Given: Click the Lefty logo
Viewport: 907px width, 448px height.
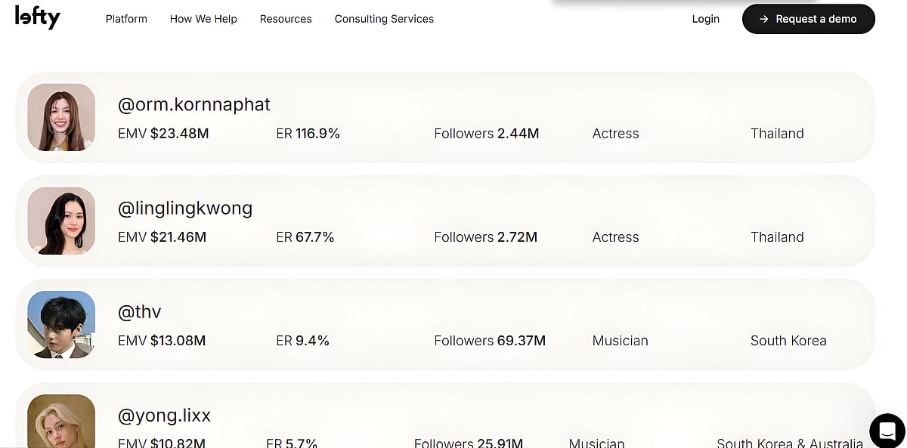Looking at the screenshot, I should pyautogui.click(x=37, y=17).
